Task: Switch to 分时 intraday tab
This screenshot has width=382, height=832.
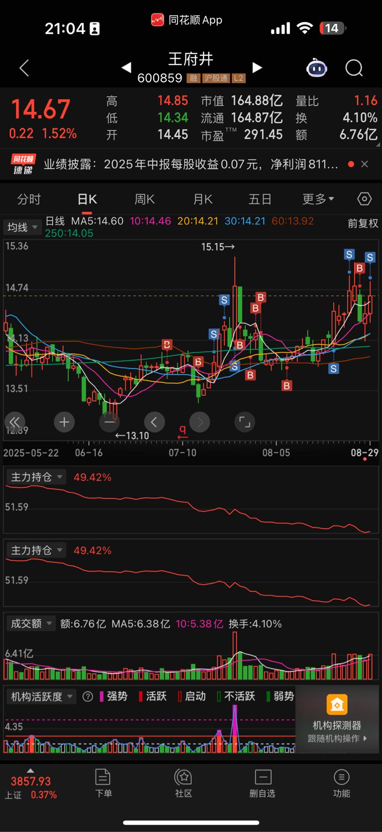Action: point(29,199)
